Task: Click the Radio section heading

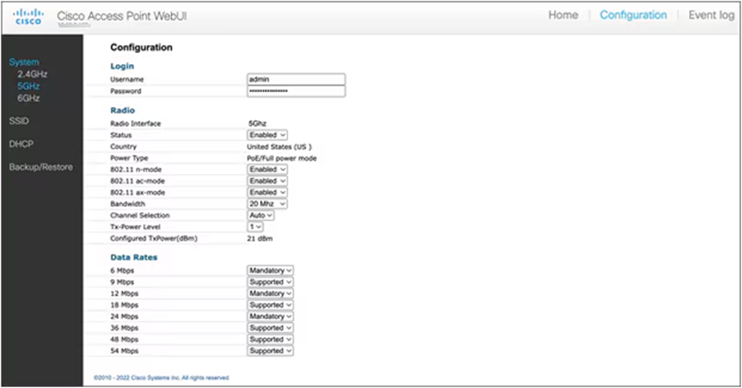Action: (123, 110)
